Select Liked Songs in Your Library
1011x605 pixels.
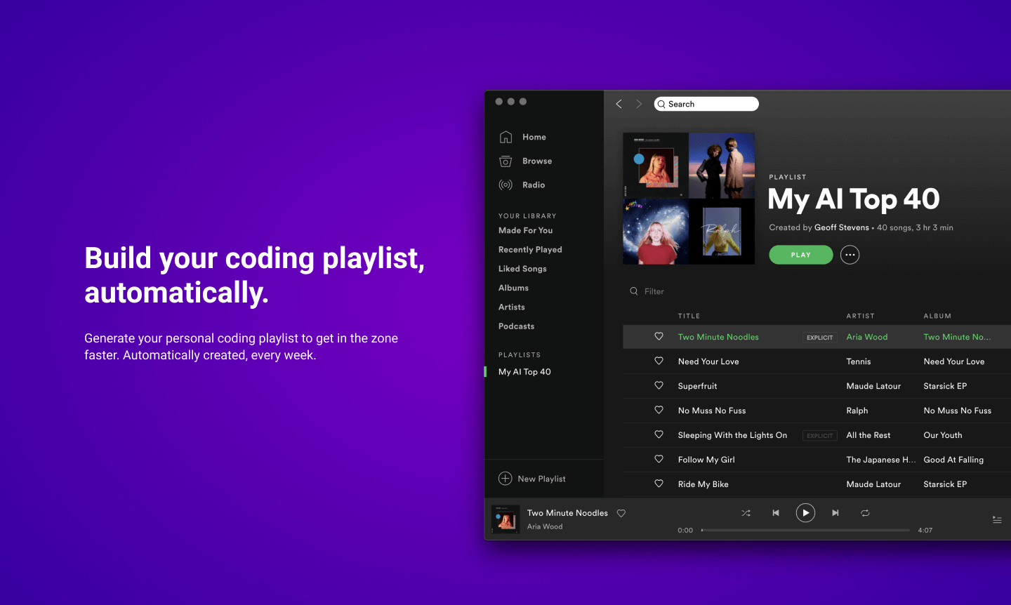pyautogui.click(x=522, y=269)
